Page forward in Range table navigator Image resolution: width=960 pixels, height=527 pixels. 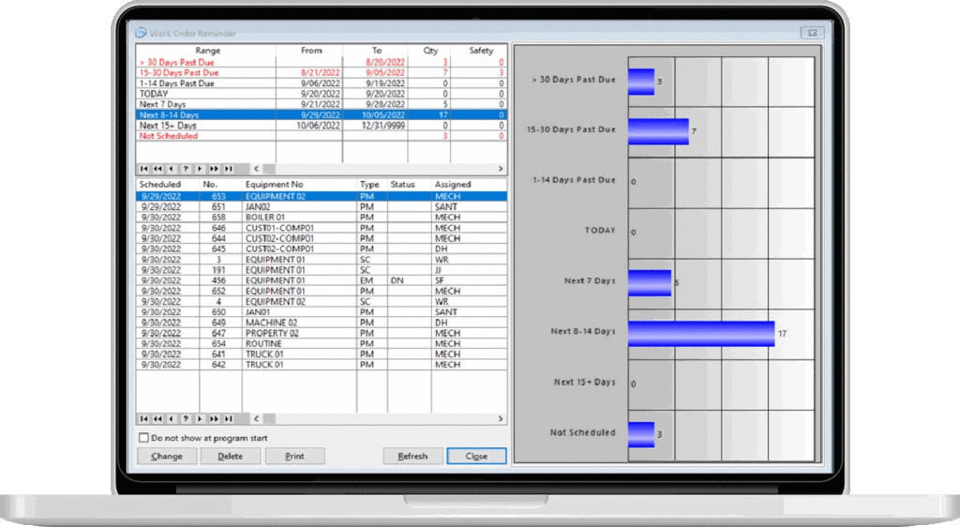pos(215,169)
